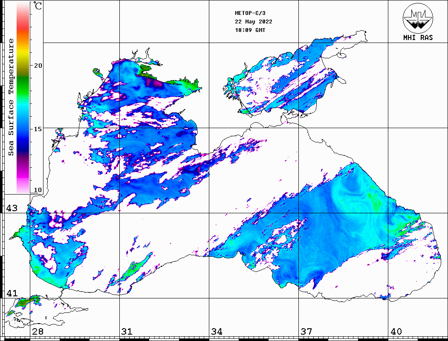This screenshot has width=448, height=341.
Task: Click latitude label '43'
Action: [12, 208]
